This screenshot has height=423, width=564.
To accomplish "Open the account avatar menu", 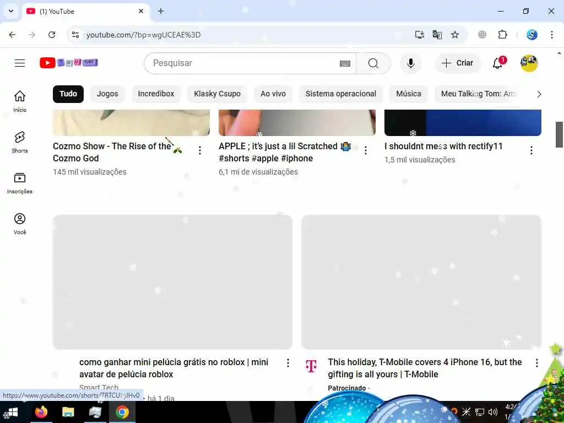I will tap(529, 63).
